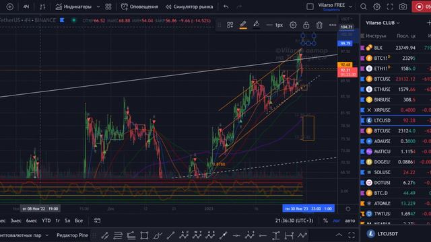This screenshot has width=431, height=242.
Task: Open Indicators favorites dropdown arrow
Action: (98, 7)
